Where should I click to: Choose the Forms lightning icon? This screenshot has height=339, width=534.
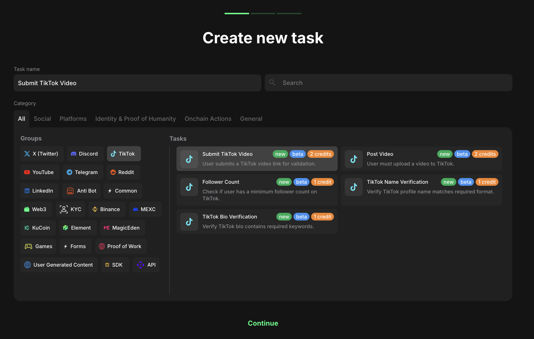[x=65, y=246]
